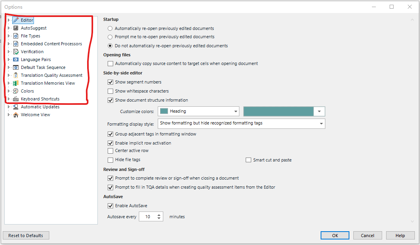The height and width of the screenshot is (245, 420).
Task: Enable Center active row checkbox
Action: pyautogui.click(x=110, y=151)
